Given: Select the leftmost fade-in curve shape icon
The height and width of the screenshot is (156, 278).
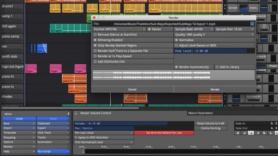Looking at the screenshot, I should pyautogui.click(x=238, y=133).
